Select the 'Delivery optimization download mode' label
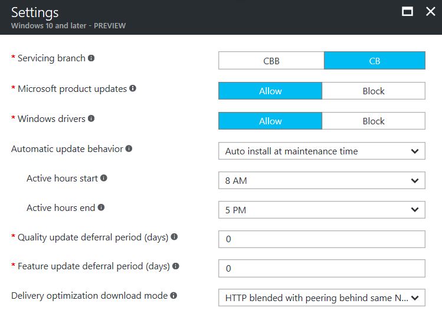442x317 pixels. 89,296
